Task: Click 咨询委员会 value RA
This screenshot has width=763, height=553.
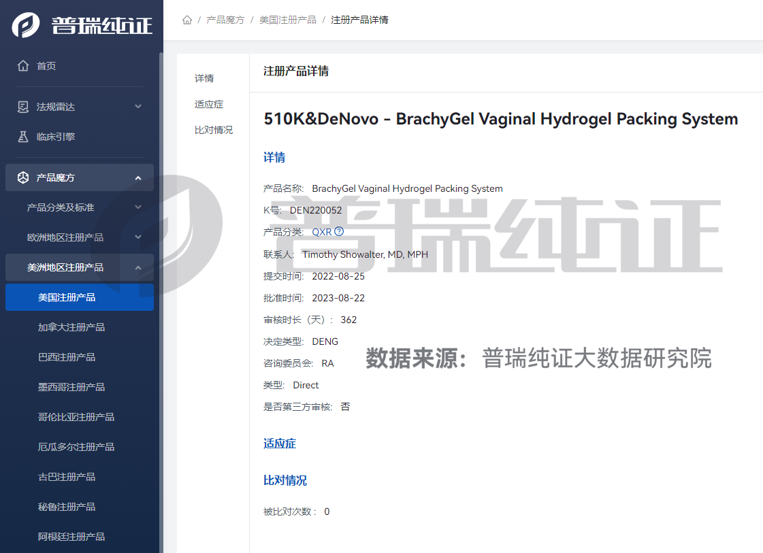Action: [327, 363]
